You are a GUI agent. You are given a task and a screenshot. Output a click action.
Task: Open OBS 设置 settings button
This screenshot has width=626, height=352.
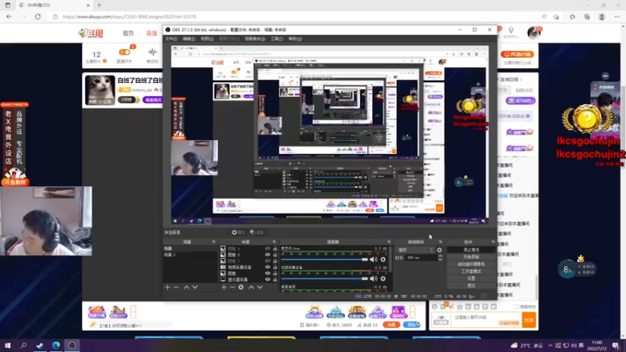tap(471, 278)
